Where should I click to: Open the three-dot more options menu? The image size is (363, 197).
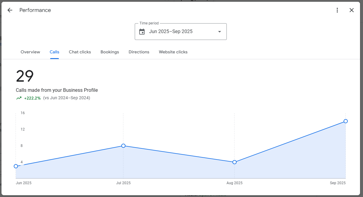(337, 10)
